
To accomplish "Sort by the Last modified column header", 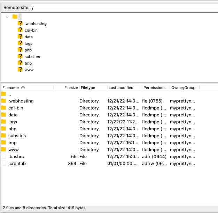I will pyautogui.click(x=120, y=88).
